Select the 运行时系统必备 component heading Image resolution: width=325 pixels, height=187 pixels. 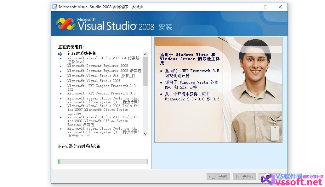point(82,53)
